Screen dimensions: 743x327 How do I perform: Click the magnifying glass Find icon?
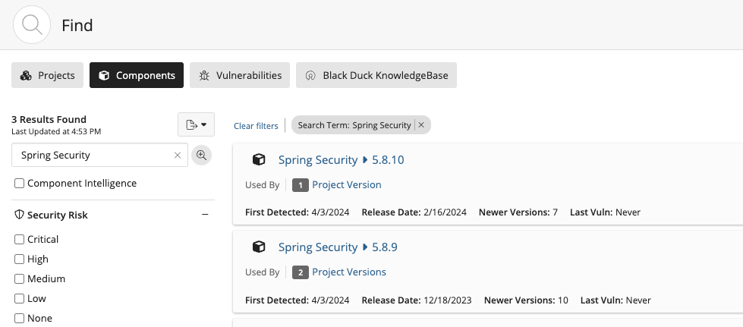click(x=32, y=25)
